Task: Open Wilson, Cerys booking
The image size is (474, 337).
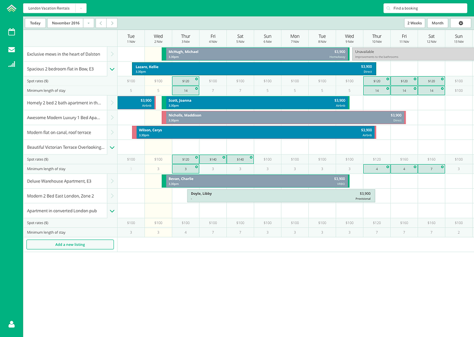Action: [254, 133]
